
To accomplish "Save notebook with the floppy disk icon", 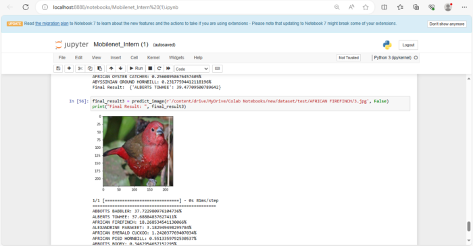I will [x=58, y=69].
